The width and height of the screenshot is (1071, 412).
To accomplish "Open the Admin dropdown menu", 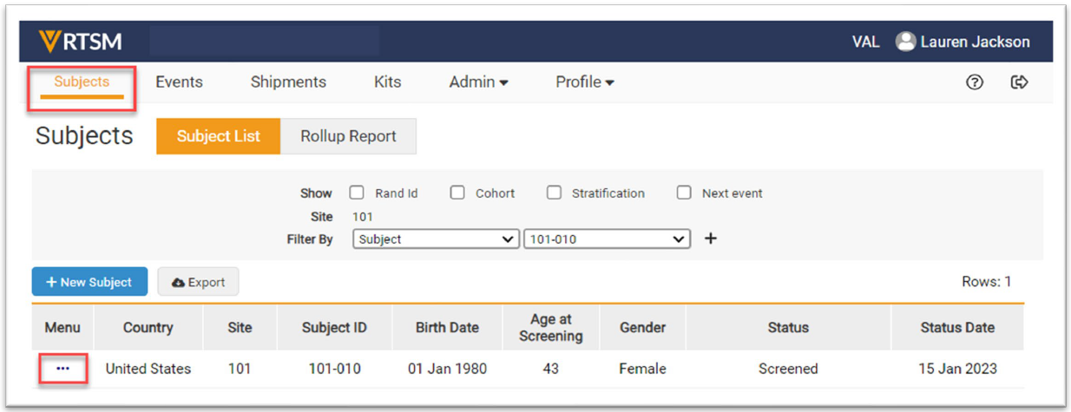I will (478, 82).
